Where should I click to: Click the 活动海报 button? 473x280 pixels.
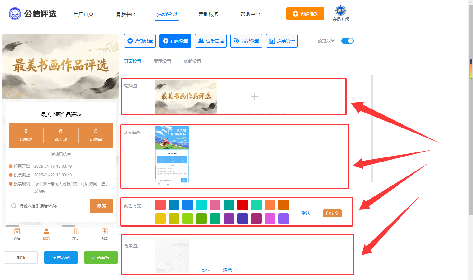[101, 258]
